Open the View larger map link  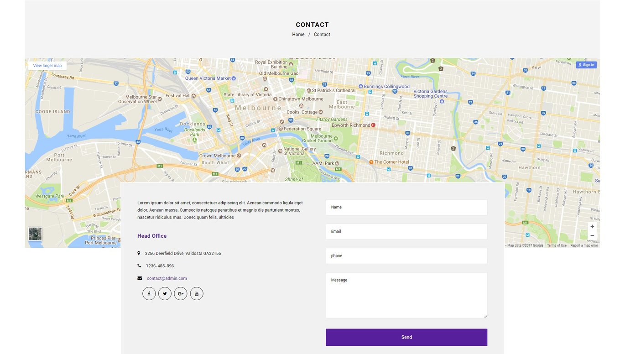(x=47, y=66)
